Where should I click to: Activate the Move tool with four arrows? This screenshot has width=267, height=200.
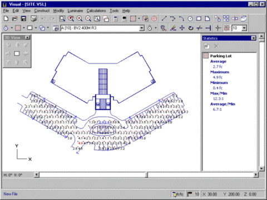182,28
